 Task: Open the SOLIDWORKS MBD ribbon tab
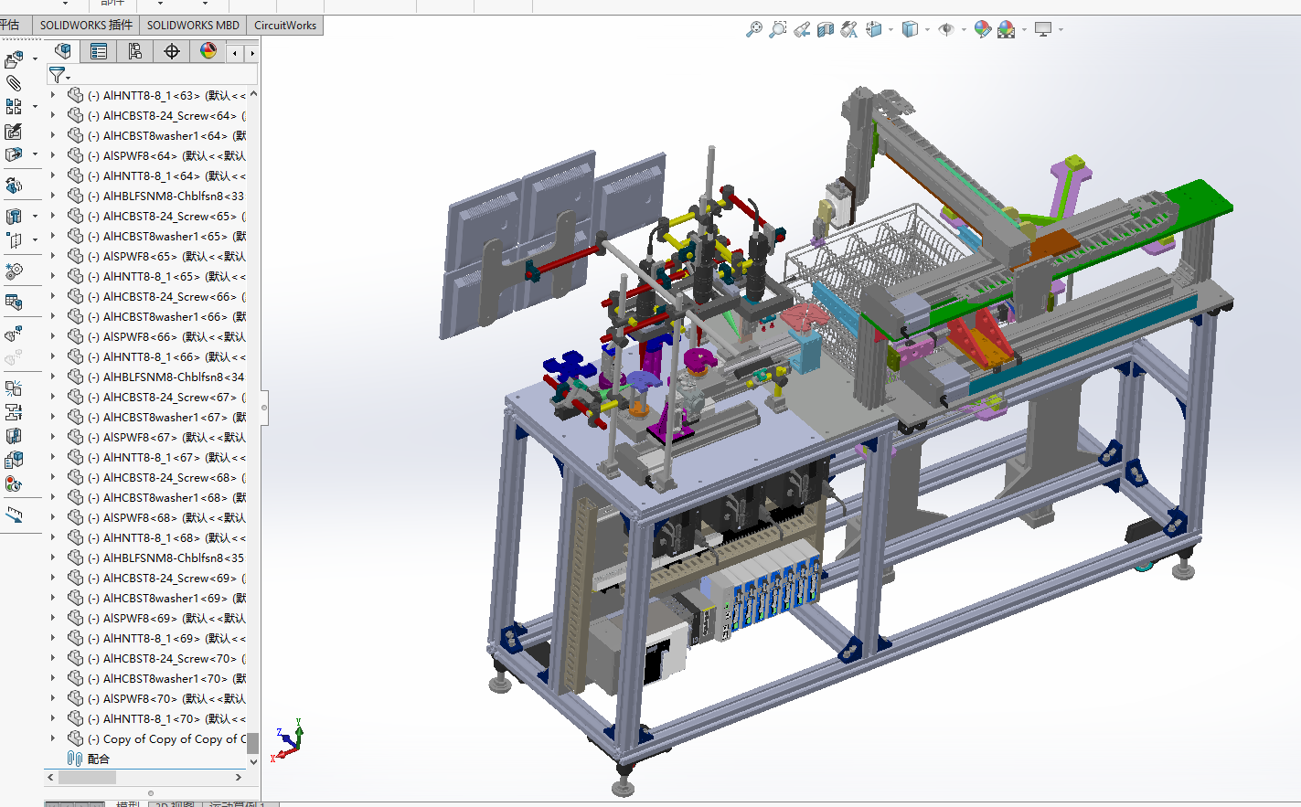pos(193,25)
